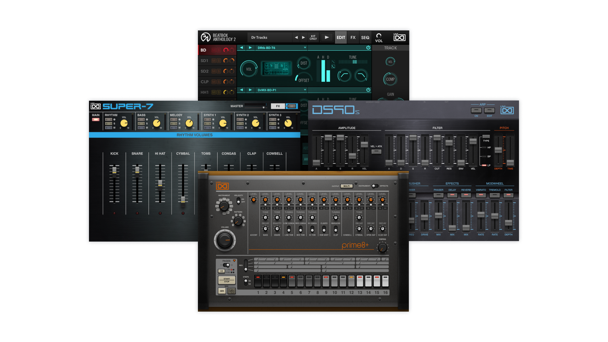Toggle the KIT ONLY button
This screenshot has width=608, height=342.
313,37
